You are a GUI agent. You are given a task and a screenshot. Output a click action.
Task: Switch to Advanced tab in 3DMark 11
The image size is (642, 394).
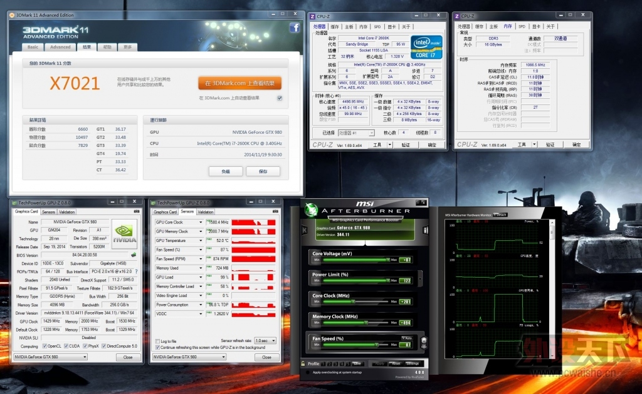[x=60, y=47]
